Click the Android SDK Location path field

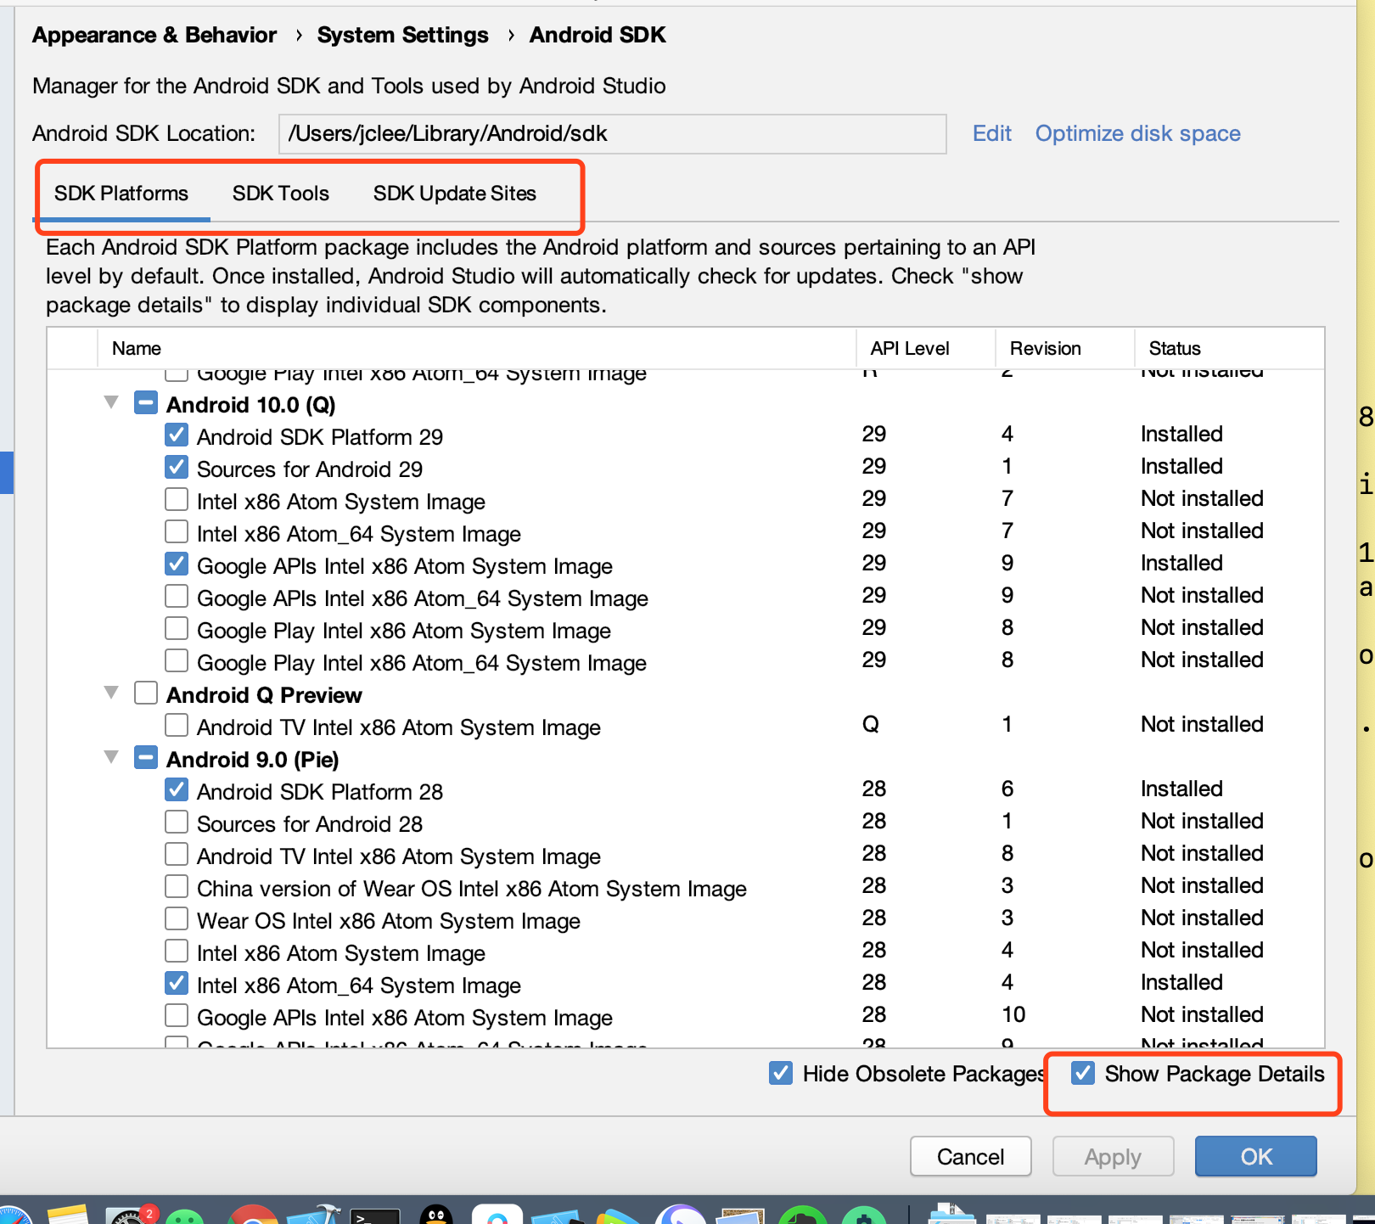tap(613, 134)
